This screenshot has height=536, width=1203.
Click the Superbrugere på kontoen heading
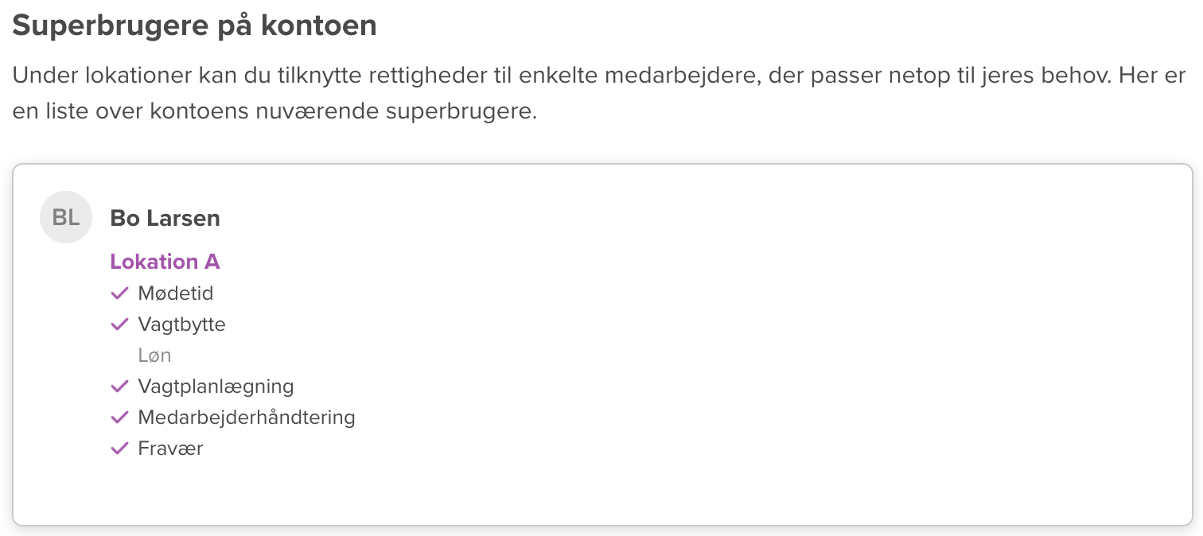tap(194, 25)
